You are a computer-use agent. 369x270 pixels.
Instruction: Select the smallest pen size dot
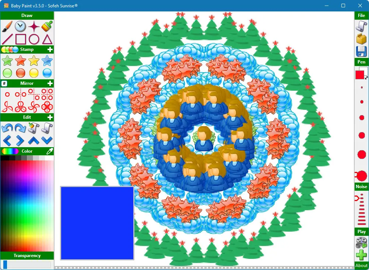coord(362,87)
